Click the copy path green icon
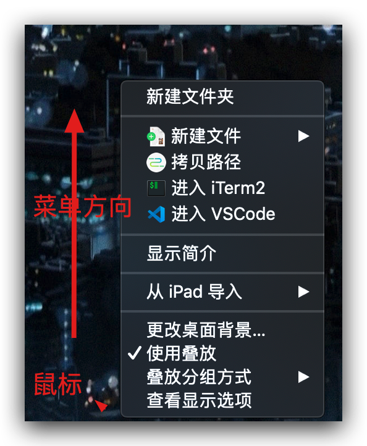The image size is (367, 446). click(156, 162)
